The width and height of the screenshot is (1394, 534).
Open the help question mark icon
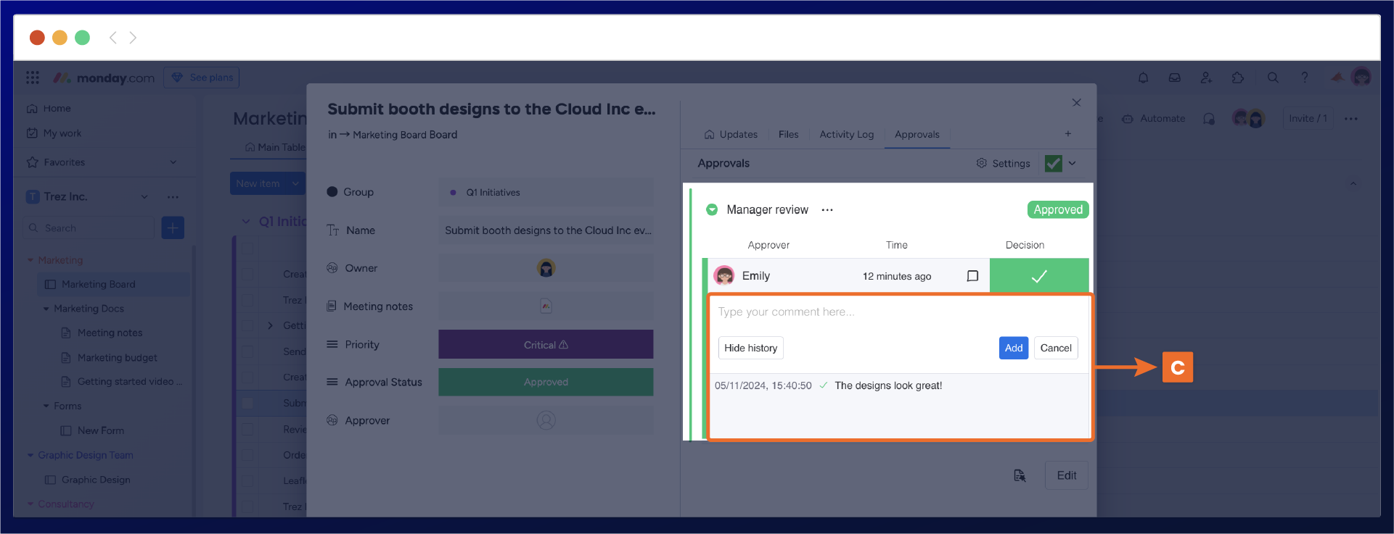point(1304,78)
